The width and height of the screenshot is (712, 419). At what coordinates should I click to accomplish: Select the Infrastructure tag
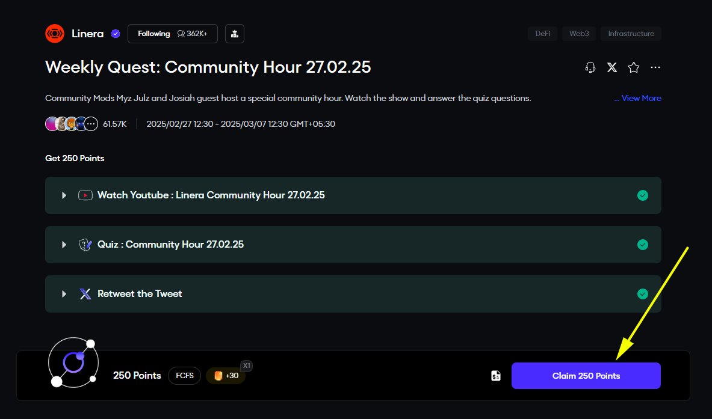631,34
